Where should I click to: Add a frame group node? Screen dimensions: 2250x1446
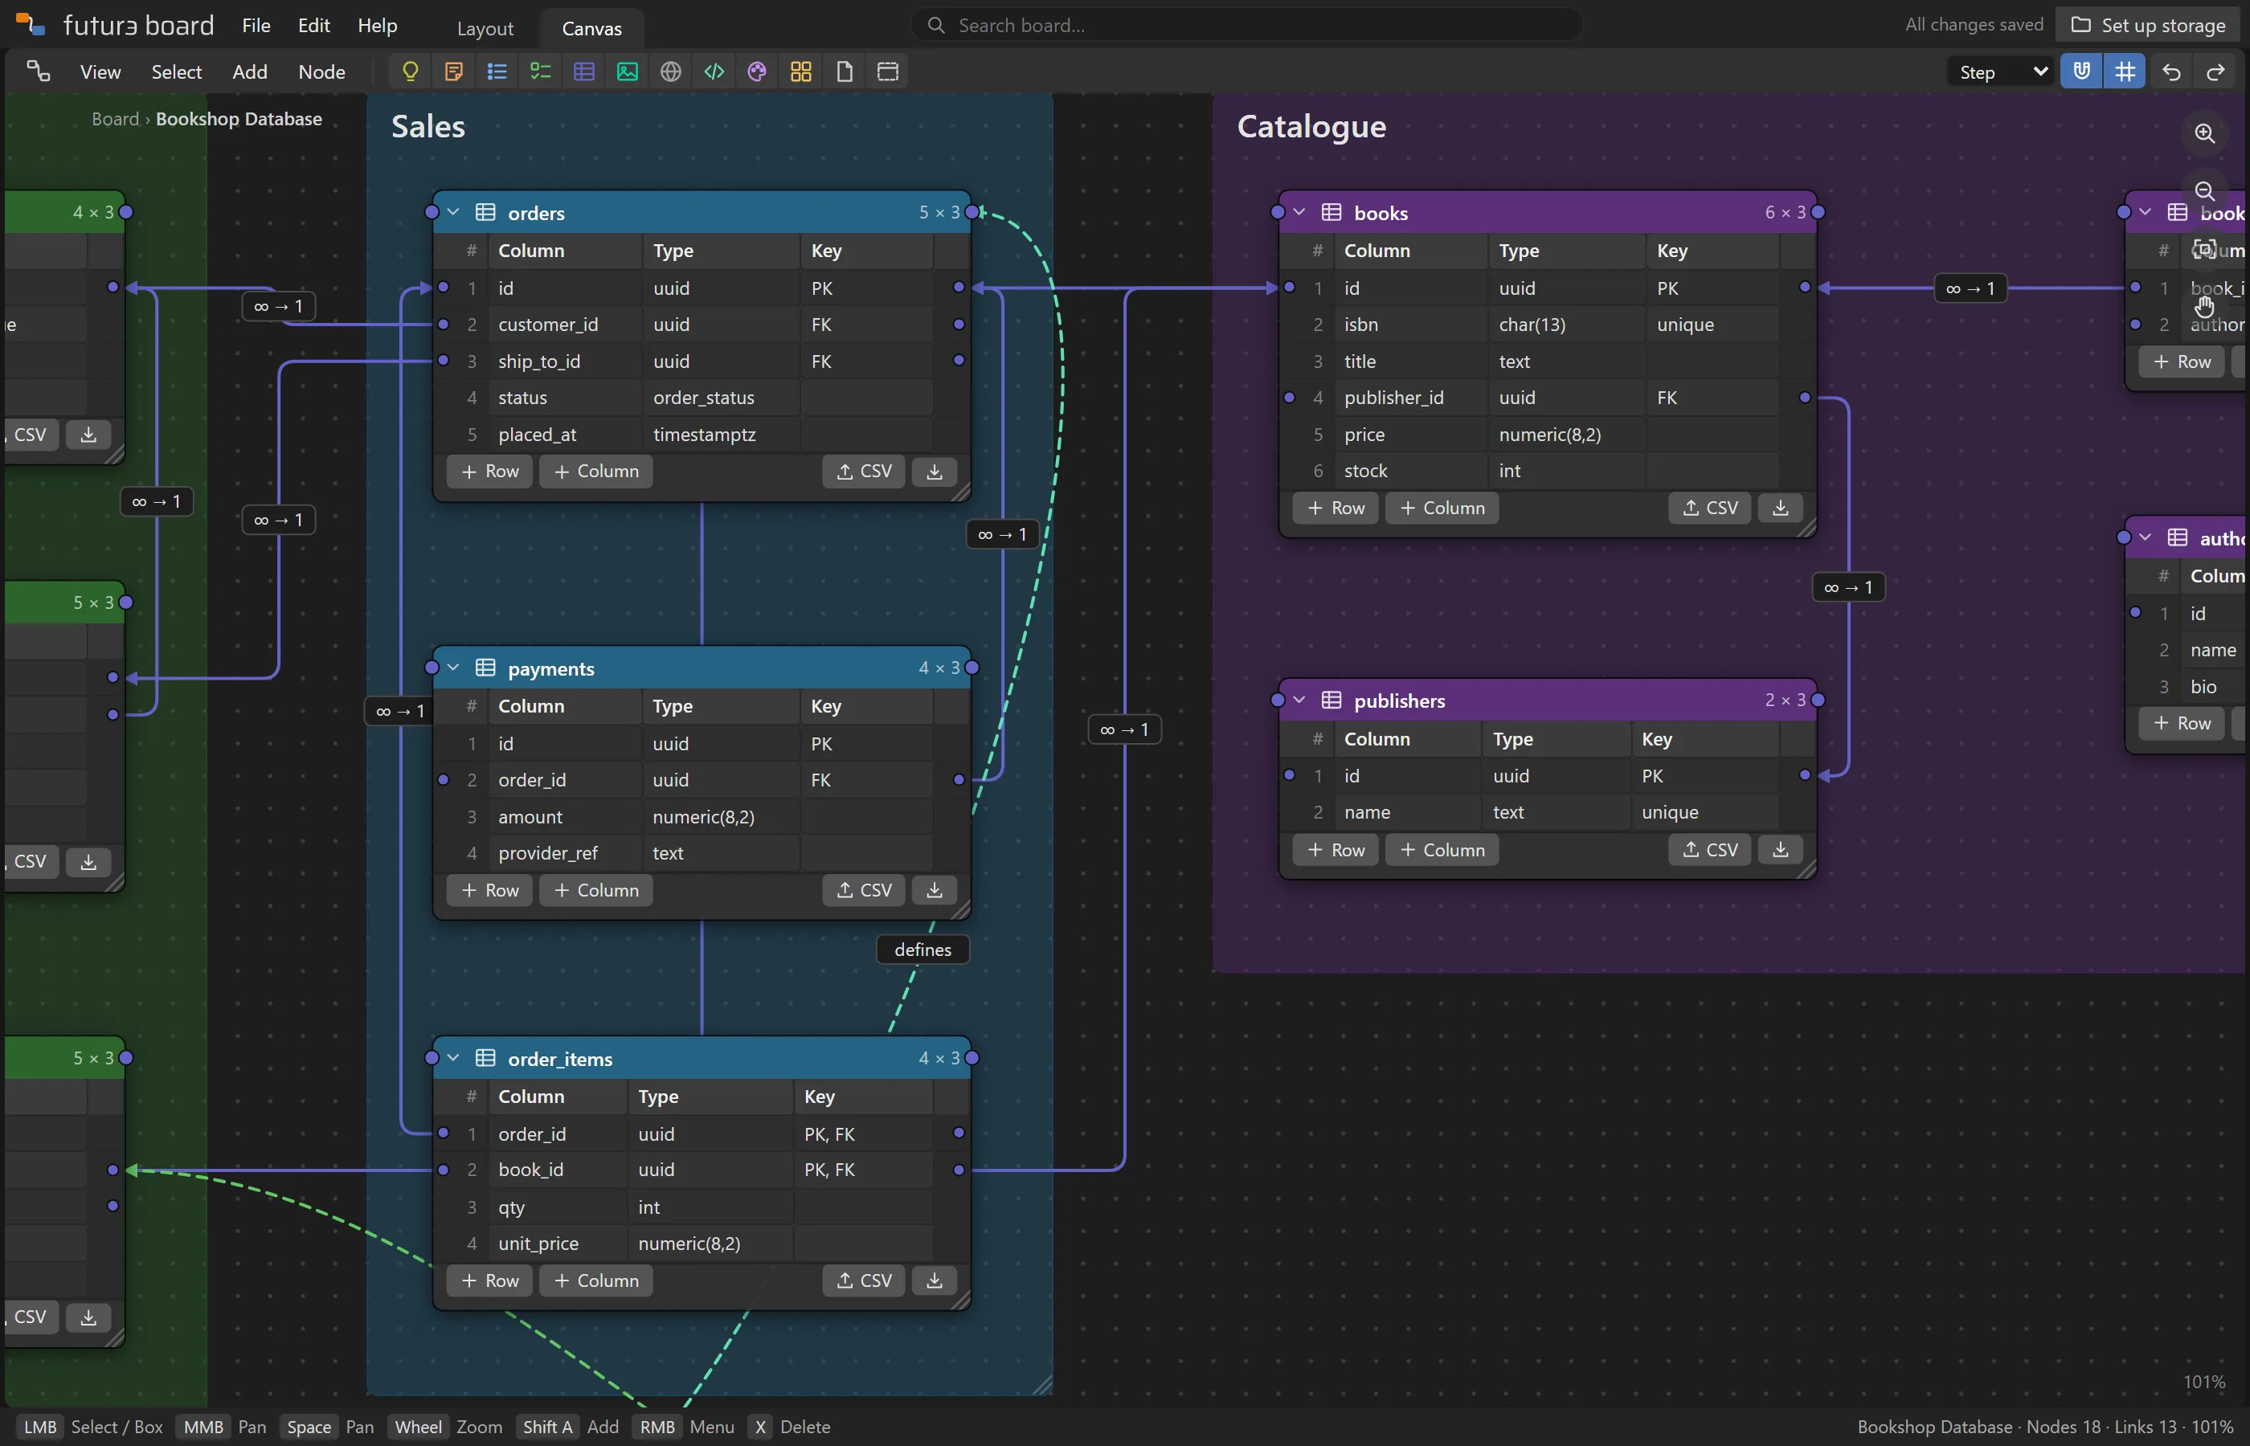click(x=887, y=71)
